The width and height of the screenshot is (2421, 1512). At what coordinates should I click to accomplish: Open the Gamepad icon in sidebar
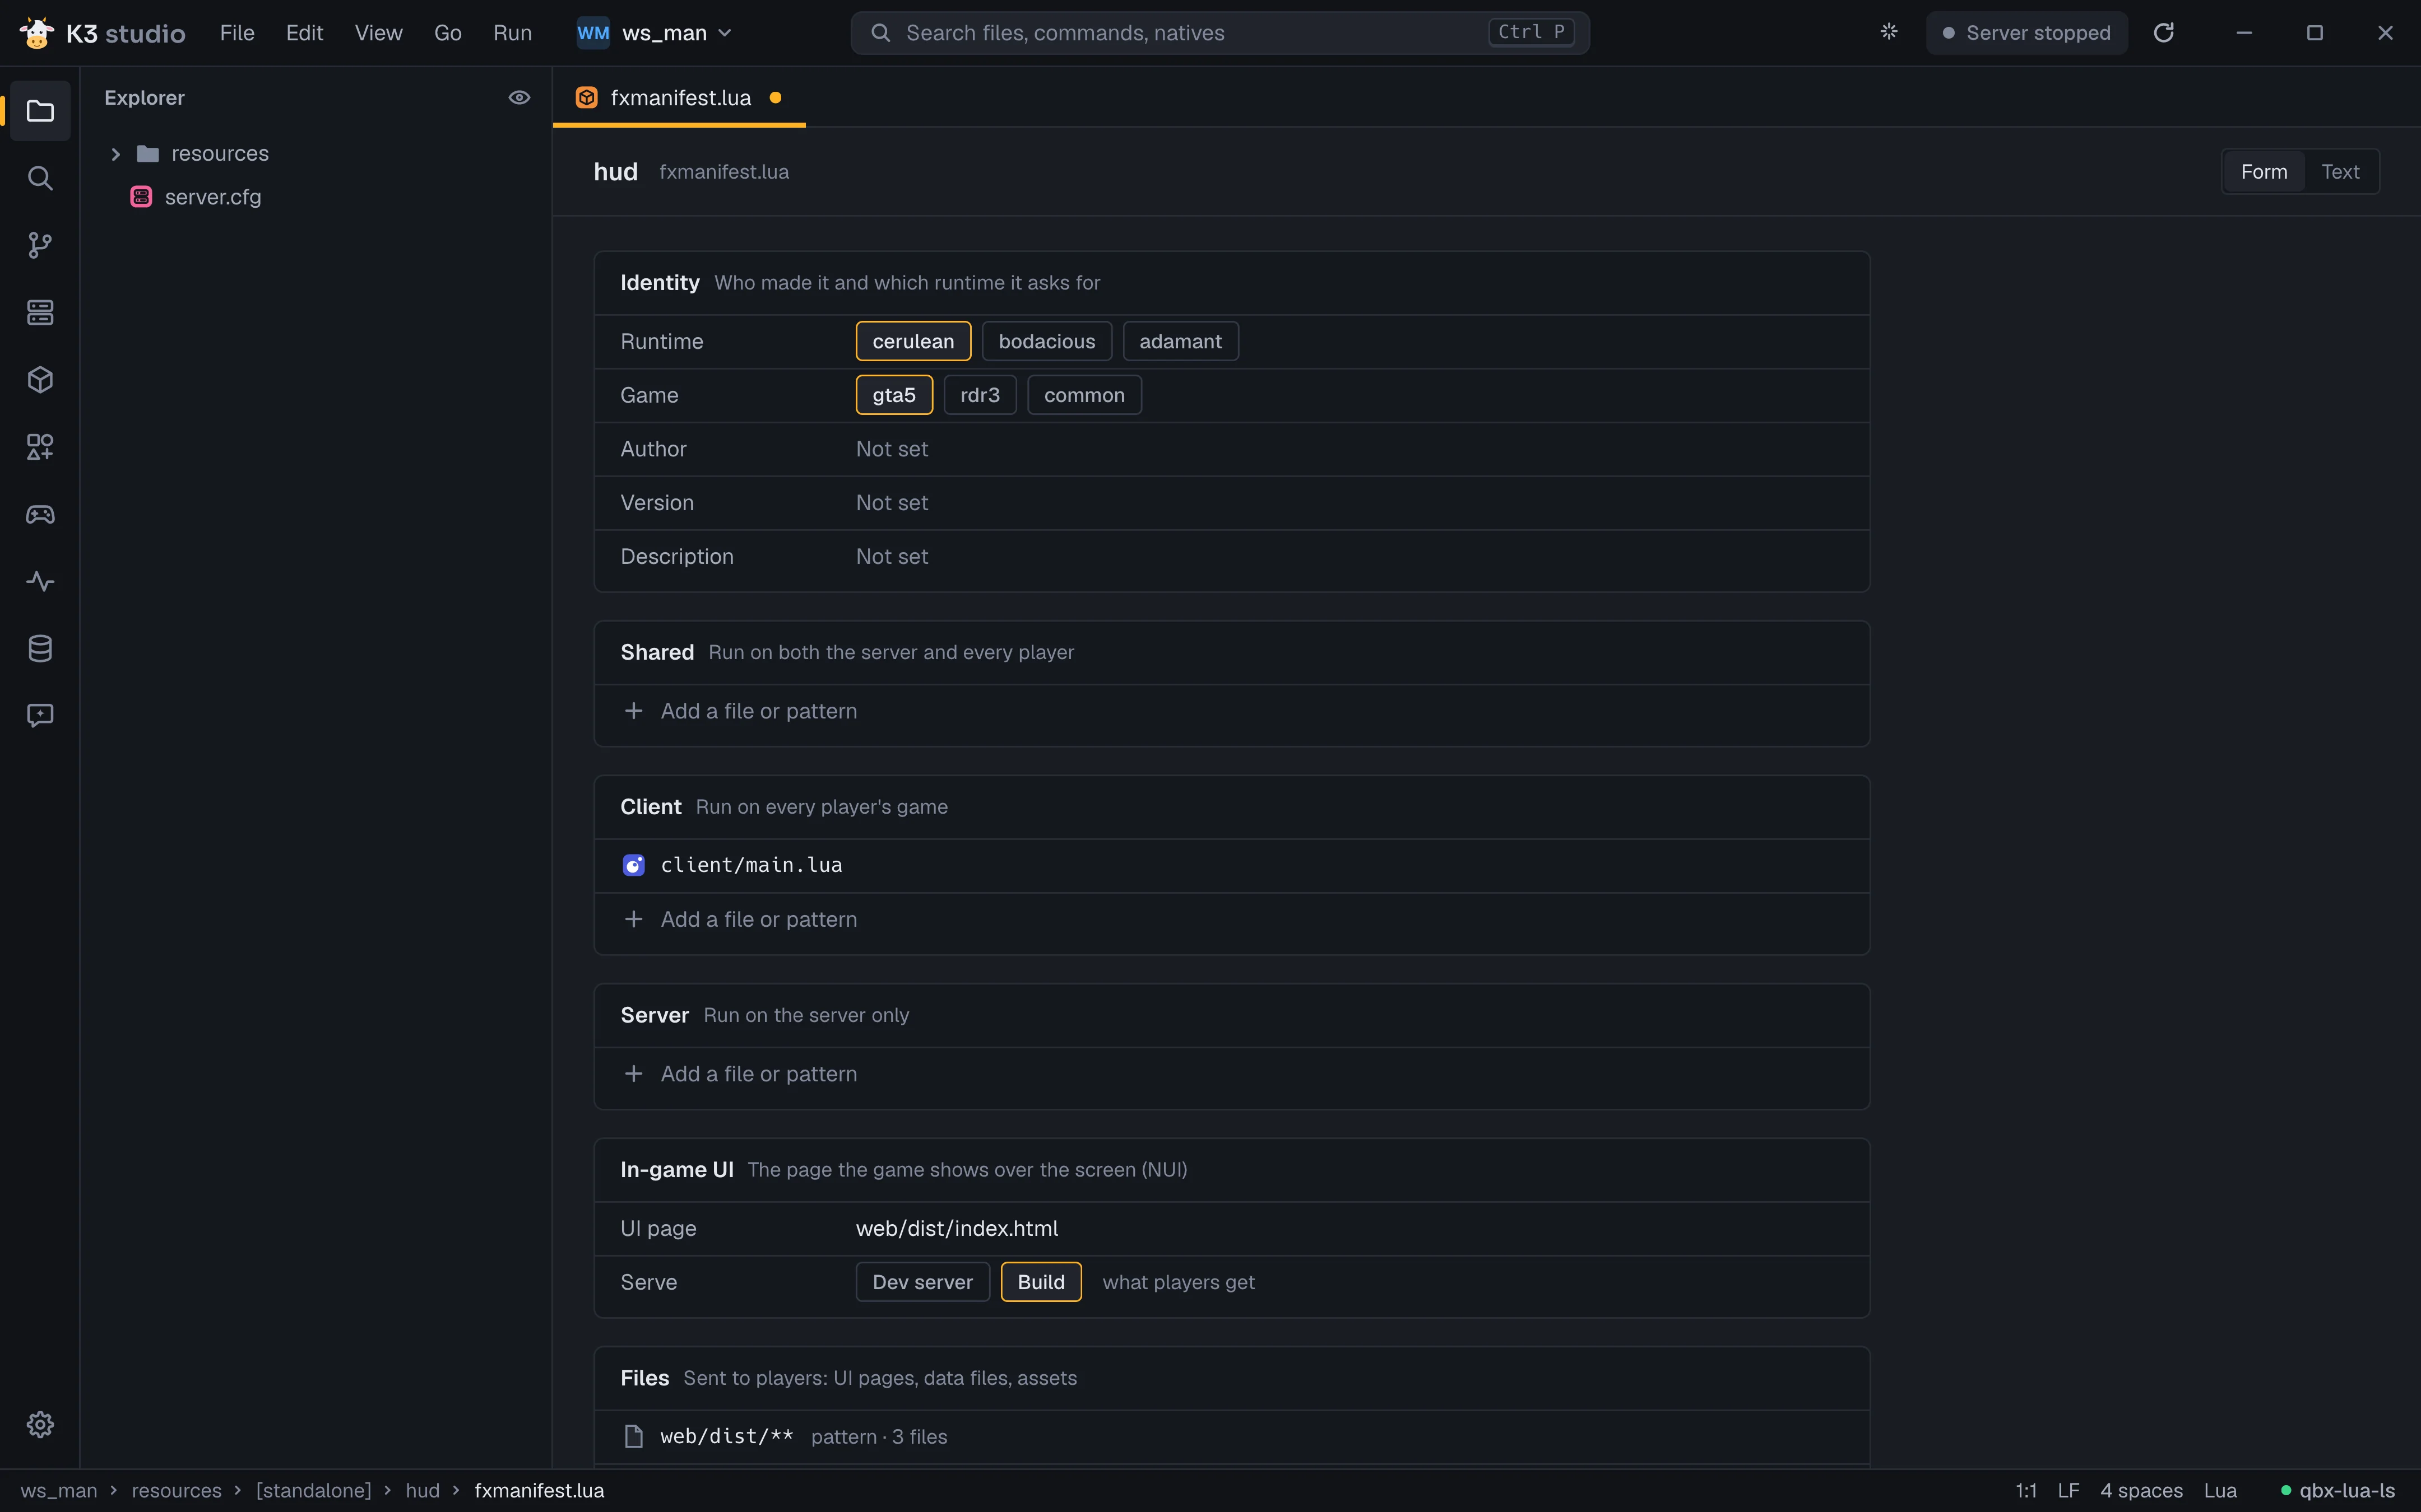[40, 514]
